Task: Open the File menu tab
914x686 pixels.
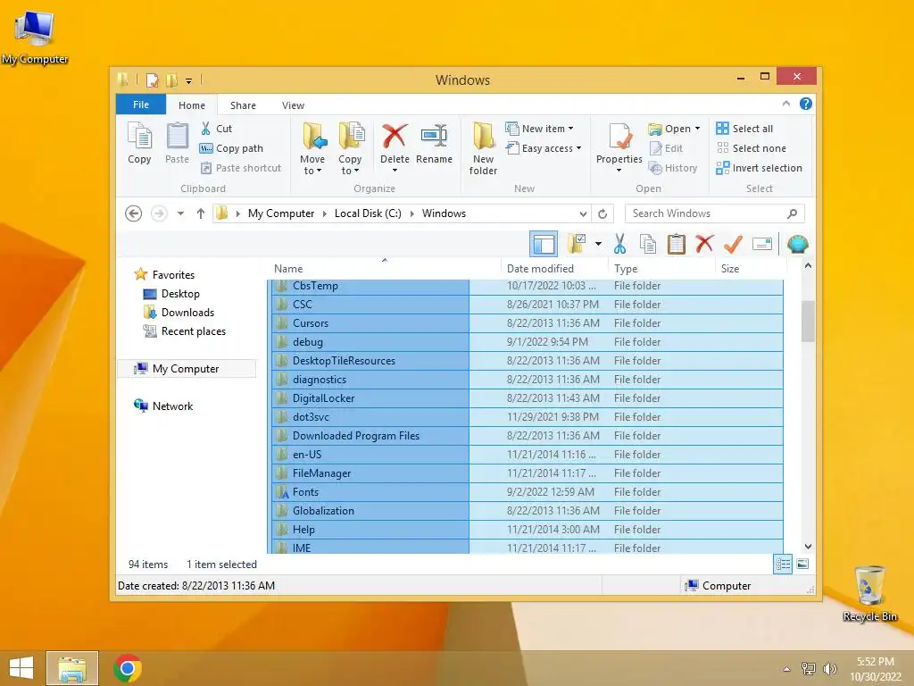Action: (141, 105)
